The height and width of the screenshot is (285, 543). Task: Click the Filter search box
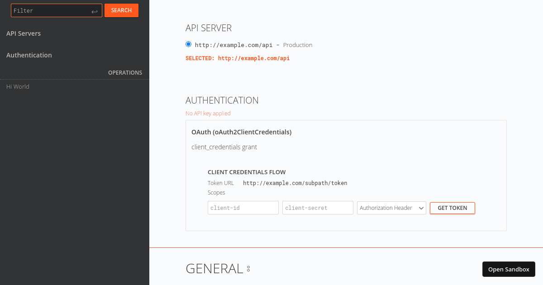[x=50, y=10]
